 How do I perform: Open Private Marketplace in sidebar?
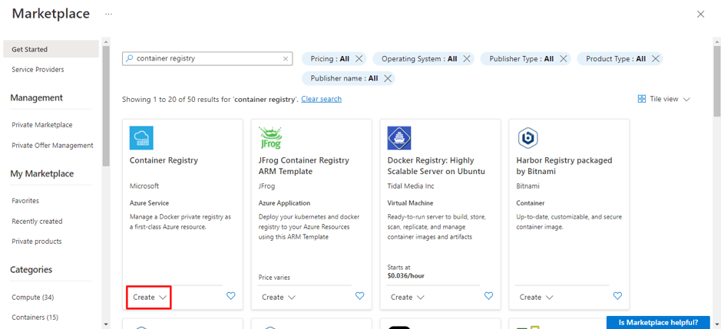[41, 125]
